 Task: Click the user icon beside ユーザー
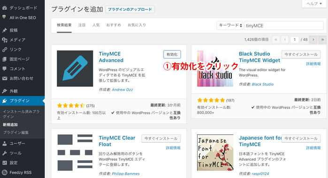click(5, 144)
